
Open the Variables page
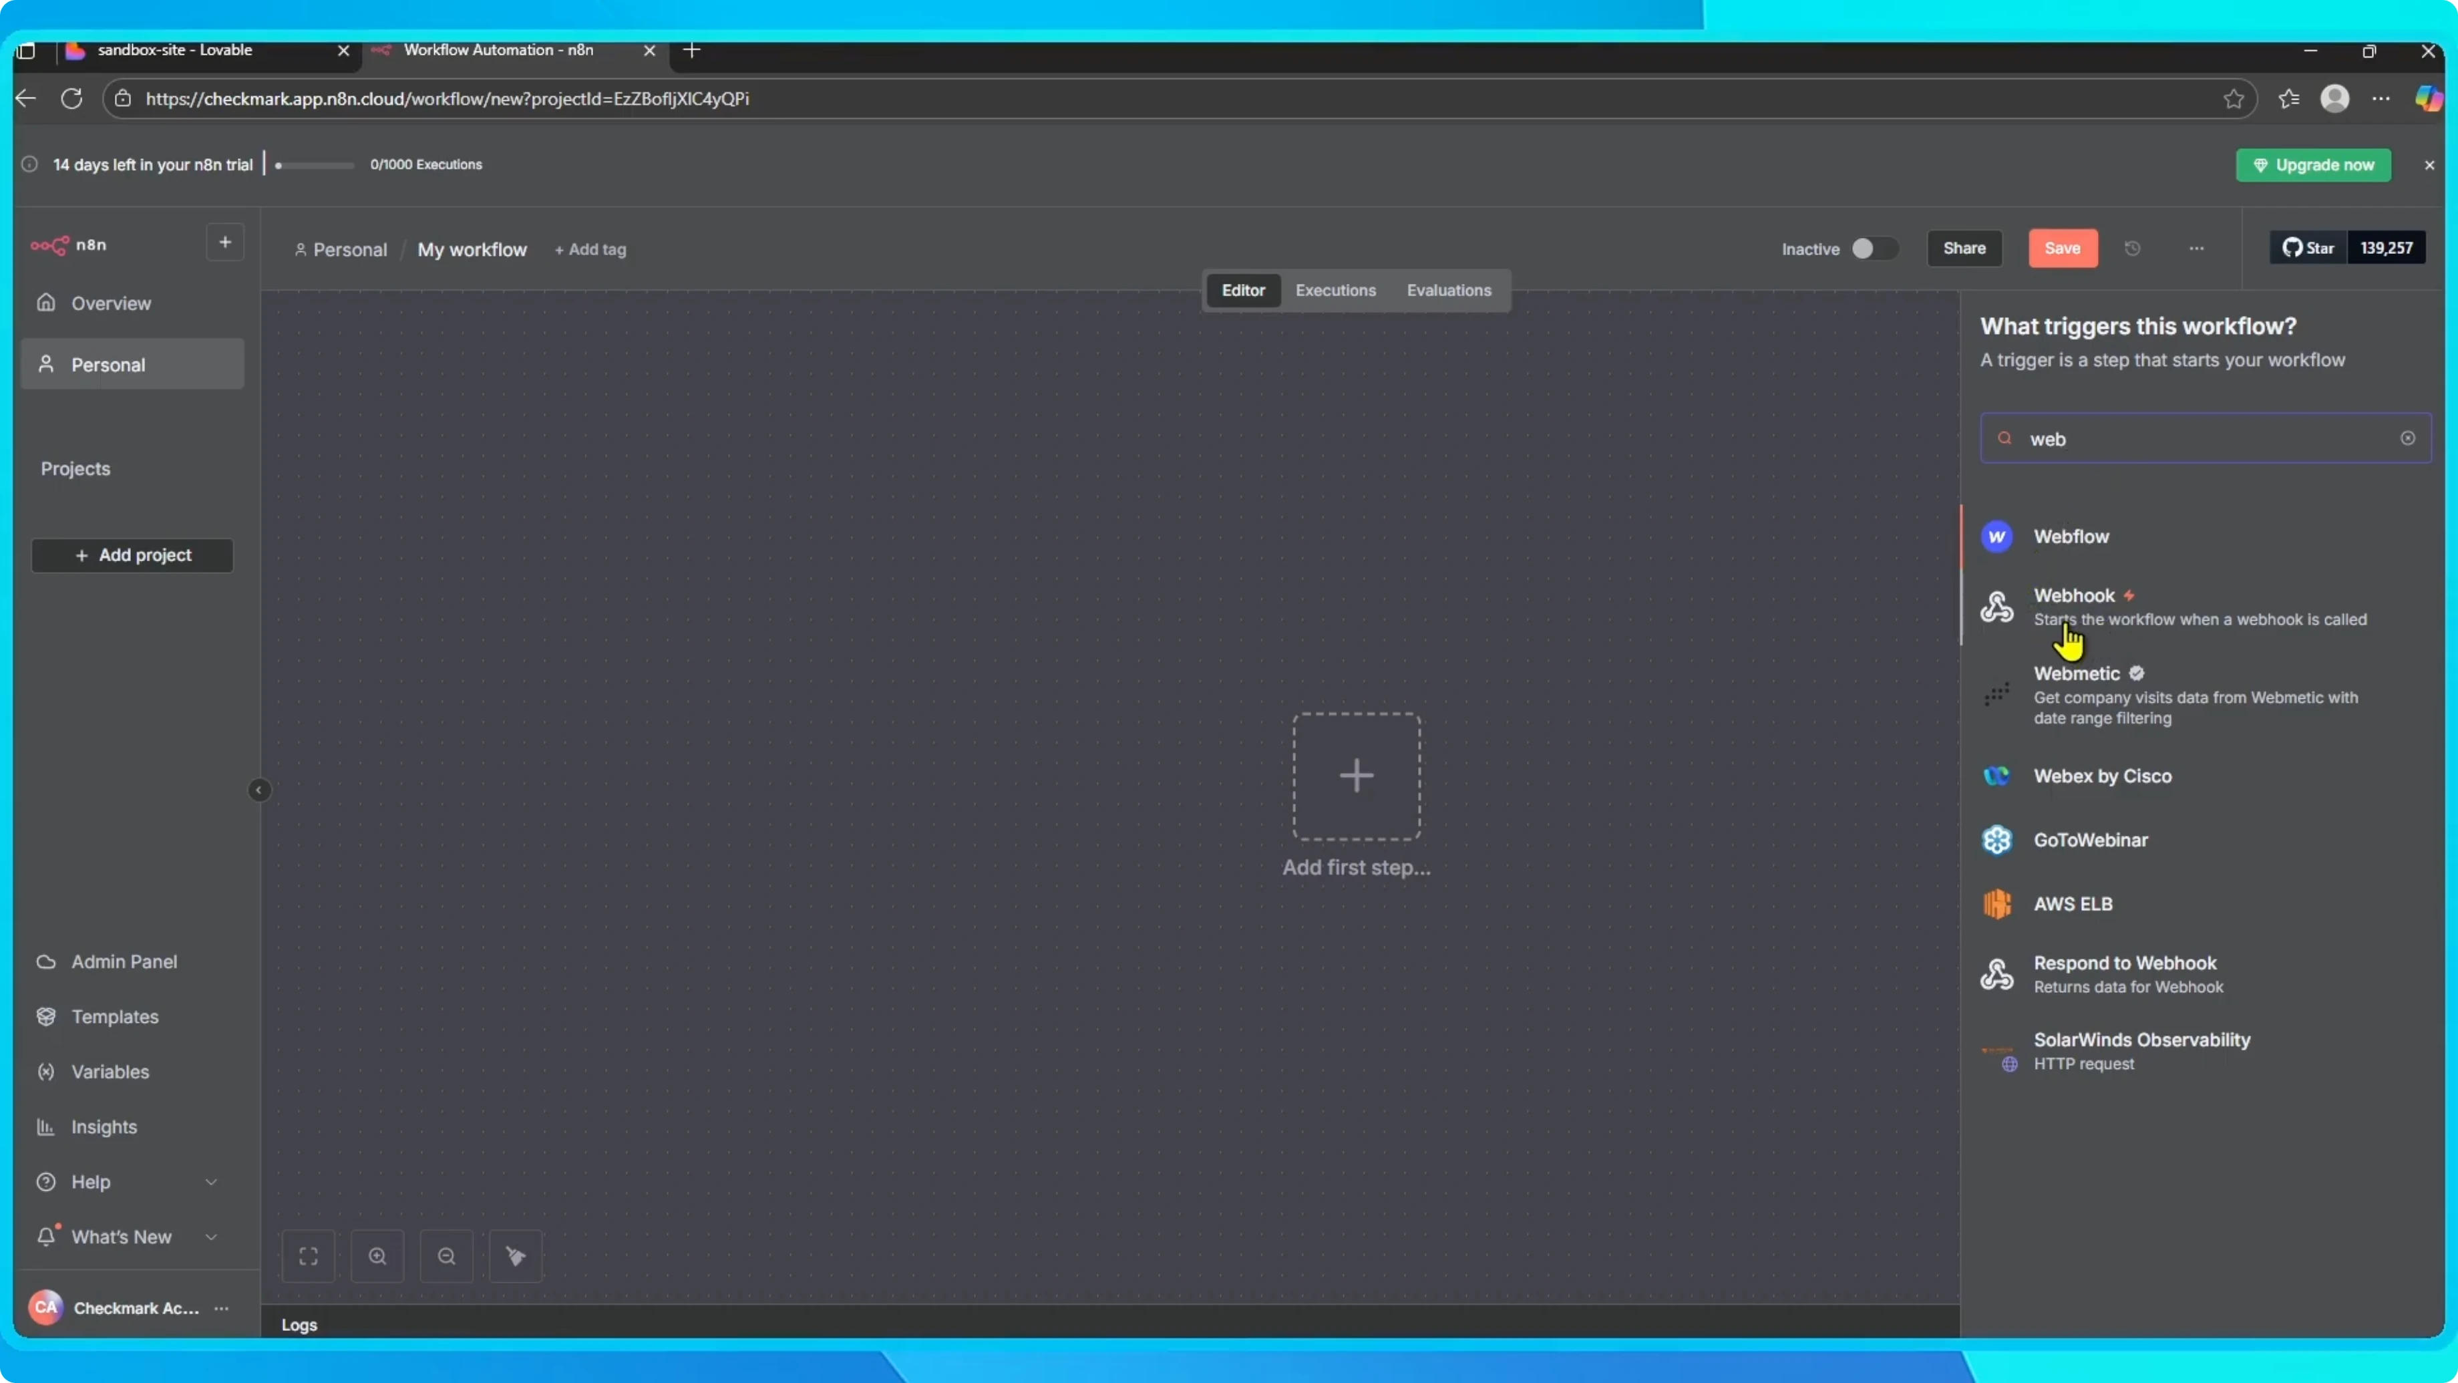pyautogui.click(x=110, y=1072)
